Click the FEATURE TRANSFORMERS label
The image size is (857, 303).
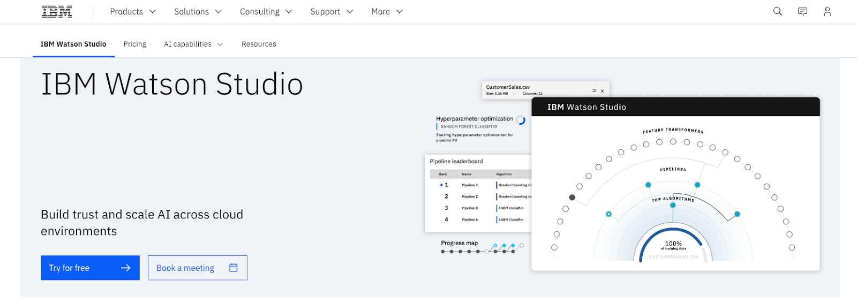[673, 131]
